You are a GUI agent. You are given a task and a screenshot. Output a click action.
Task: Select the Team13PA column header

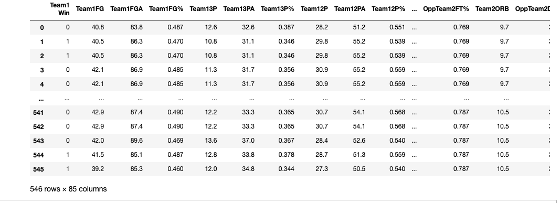(239, 9)
